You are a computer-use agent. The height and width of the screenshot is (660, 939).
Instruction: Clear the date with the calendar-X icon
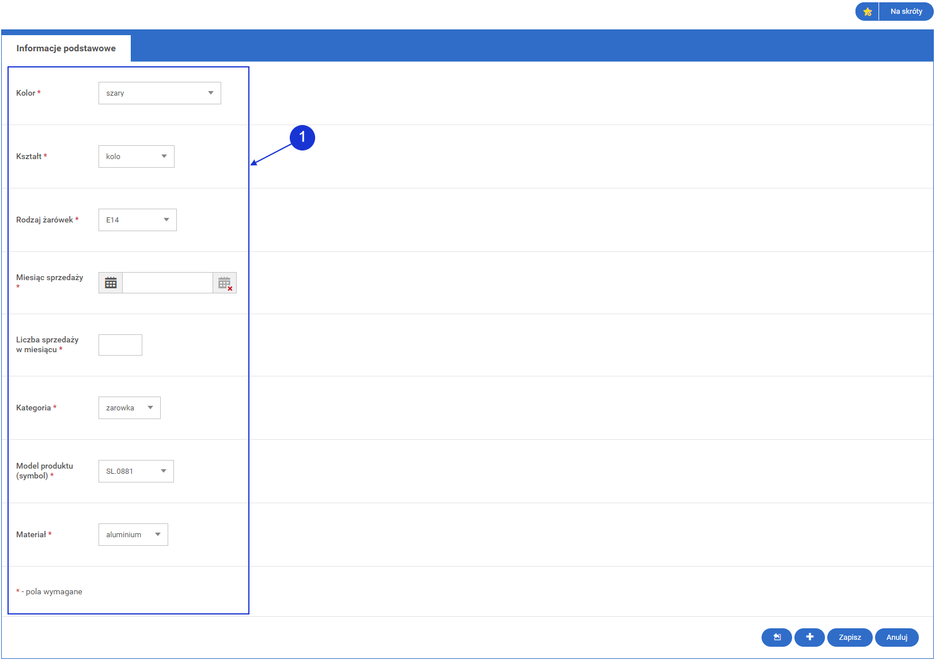point(225,283)
